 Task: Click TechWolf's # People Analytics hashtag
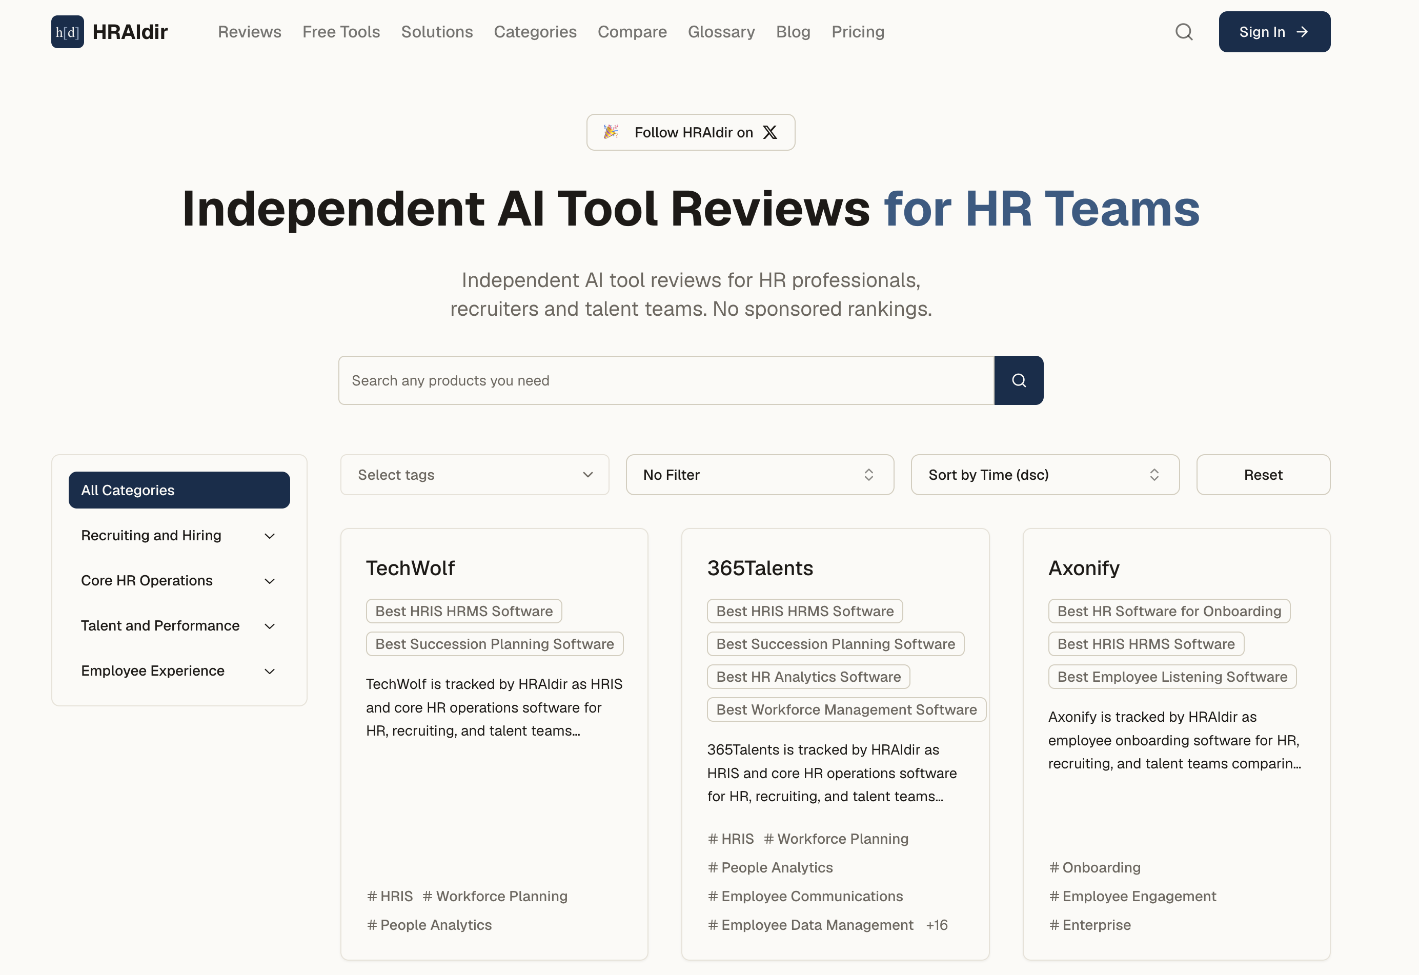(429, 925)
